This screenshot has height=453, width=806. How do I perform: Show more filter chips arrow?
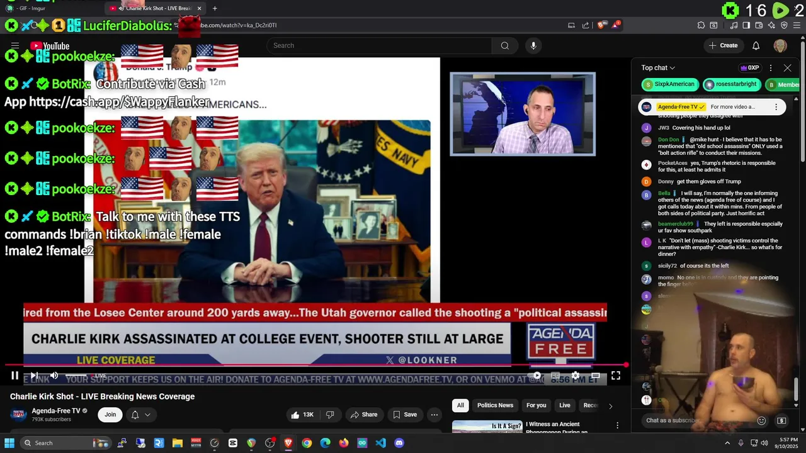(x=610, y=406)
